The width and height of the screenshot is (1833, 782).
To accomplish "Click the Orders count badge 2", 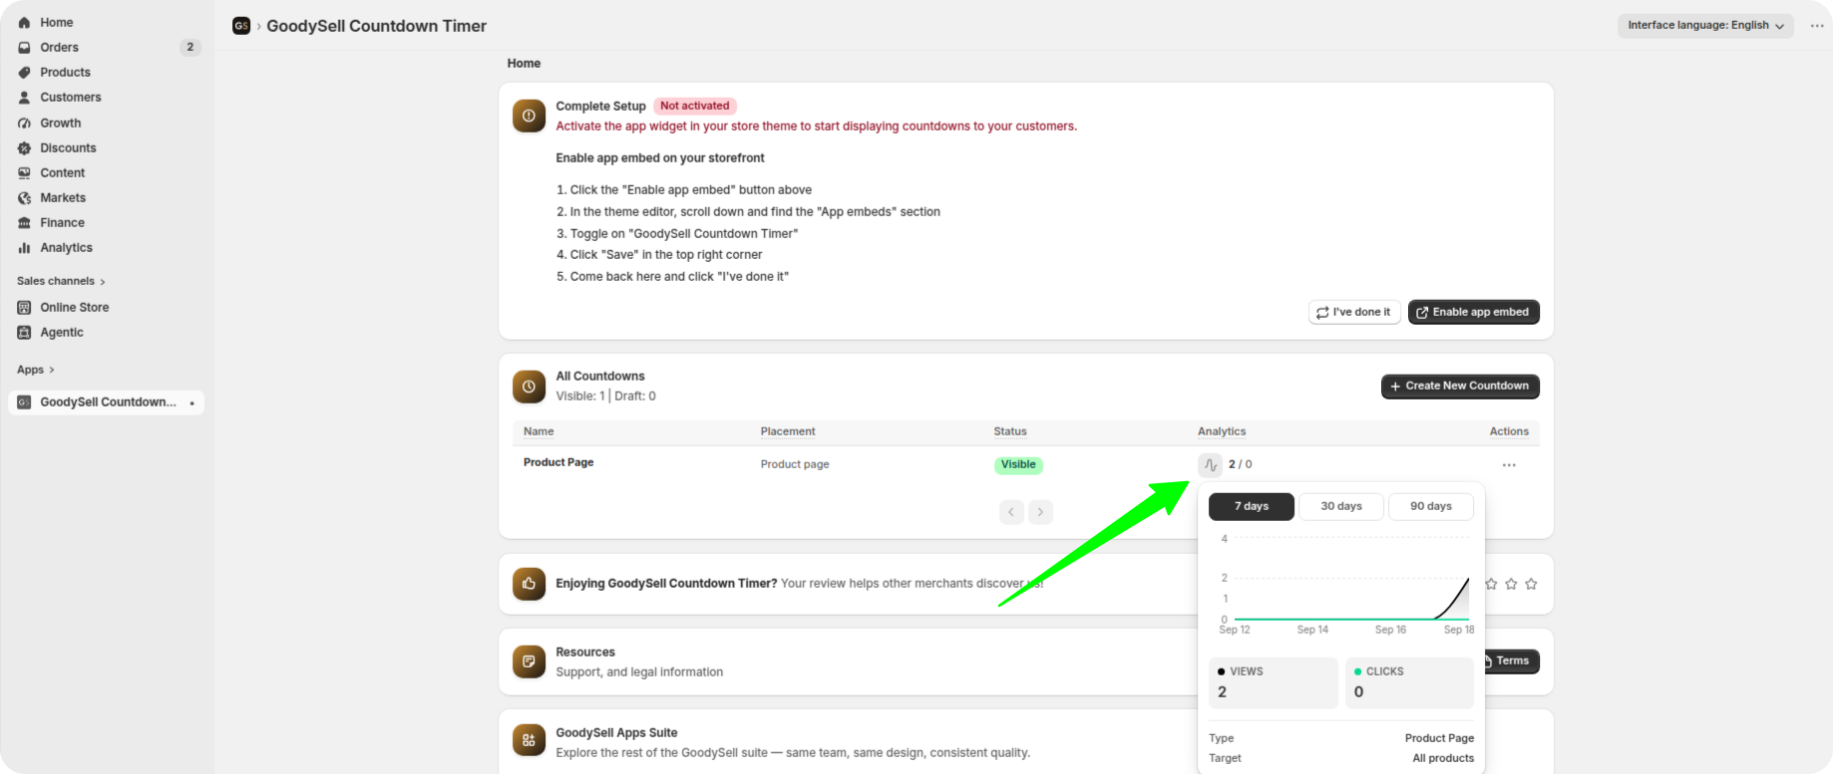I will click(190, 47).
